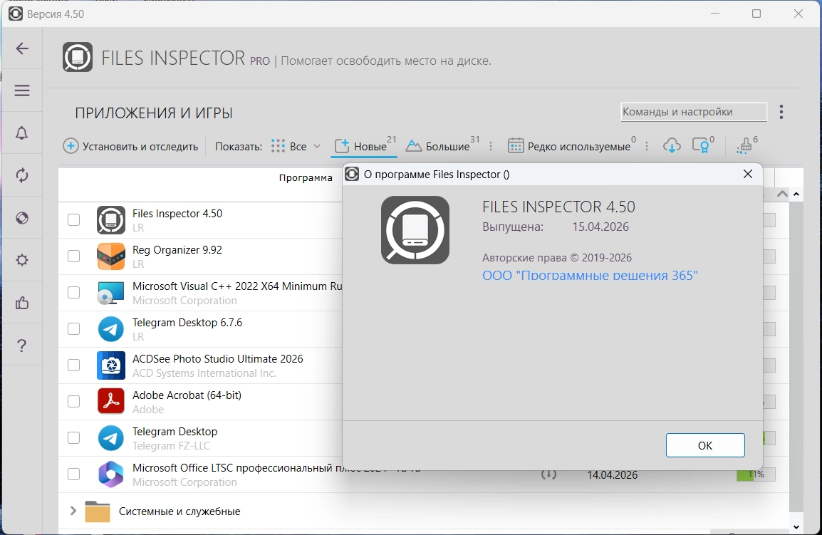This screenshot has width=822, height=535.
Task: Click the Files Inspector 4.50 program name
Action: pos(177,214)
